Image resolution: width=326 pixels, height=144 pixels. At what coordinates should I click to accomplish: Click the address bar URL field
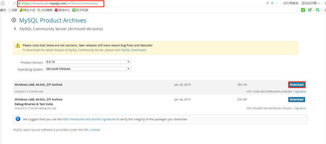pos(60,4)
